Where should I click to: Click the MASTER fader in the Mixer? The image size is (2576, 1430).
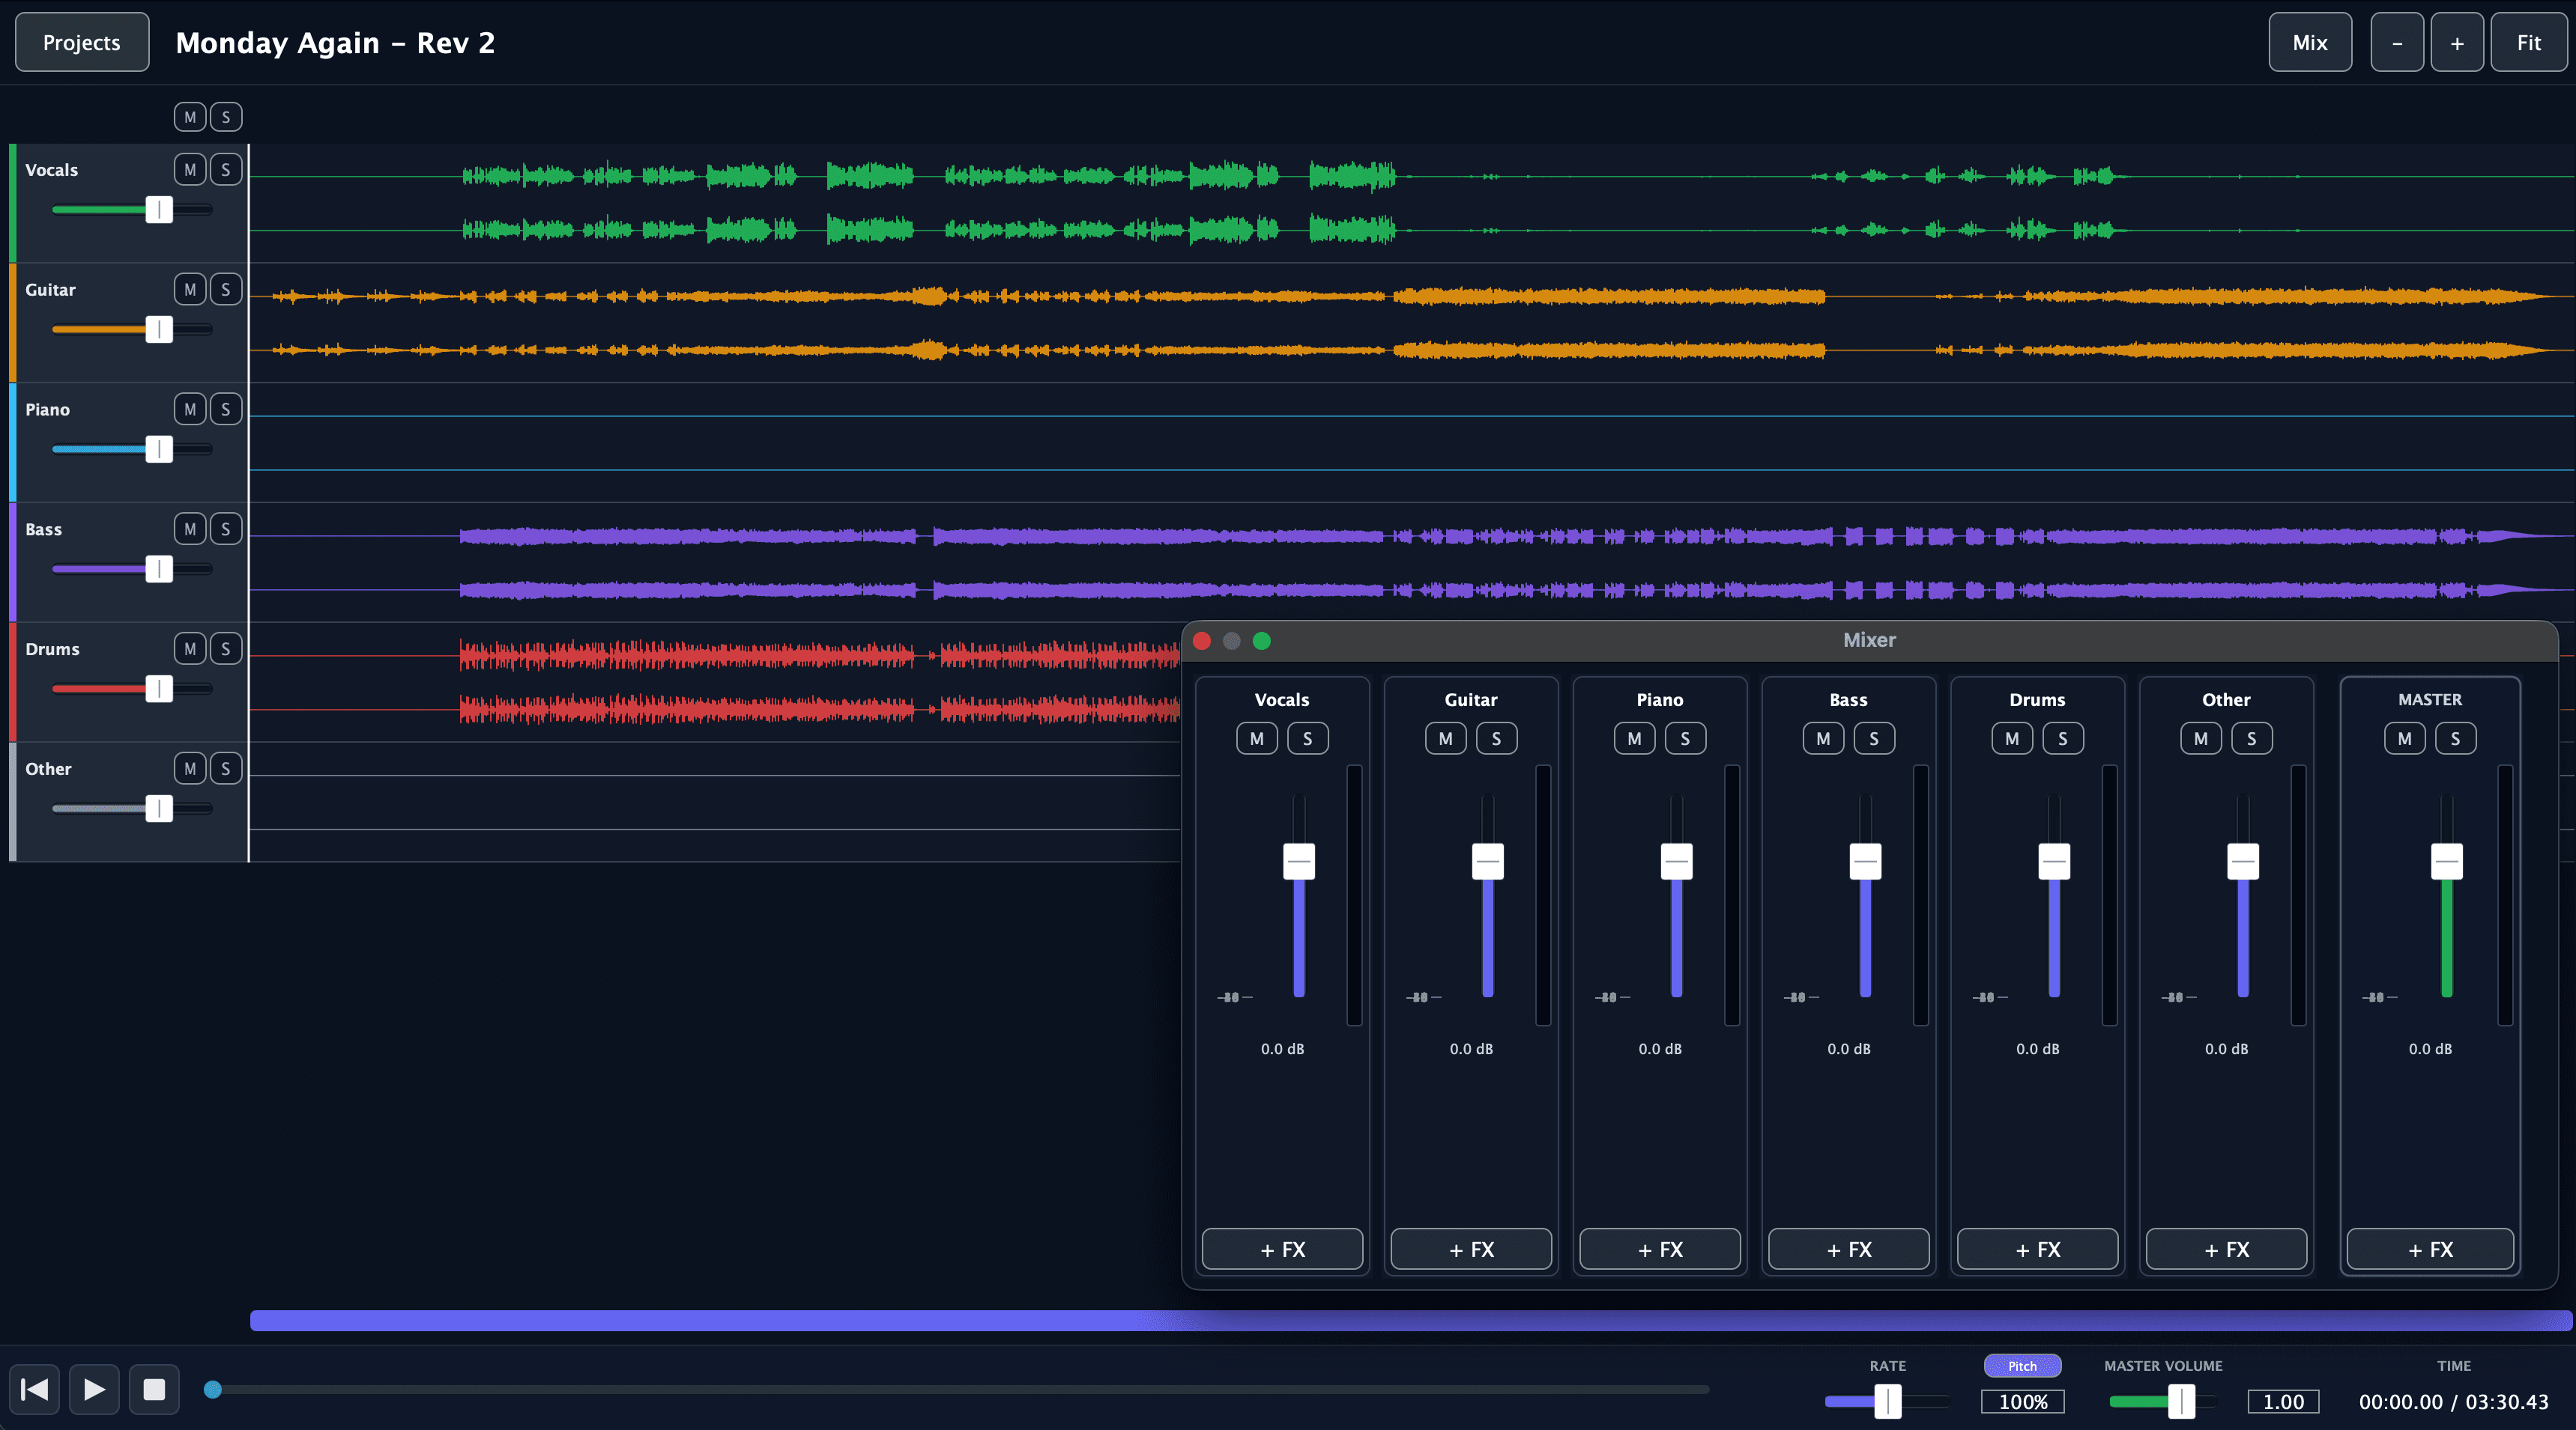tap(2447, 862)
